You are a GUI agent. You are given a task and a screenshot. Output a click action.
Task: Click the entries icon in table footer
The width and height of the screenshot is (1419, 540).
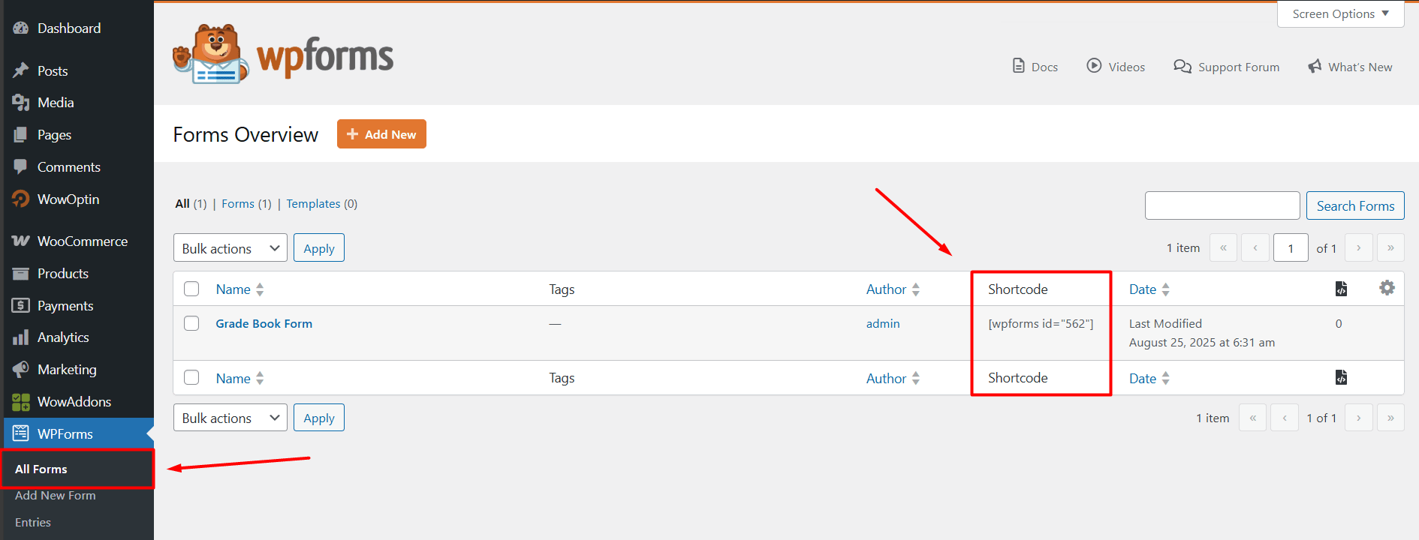[x=1341, y=377]
